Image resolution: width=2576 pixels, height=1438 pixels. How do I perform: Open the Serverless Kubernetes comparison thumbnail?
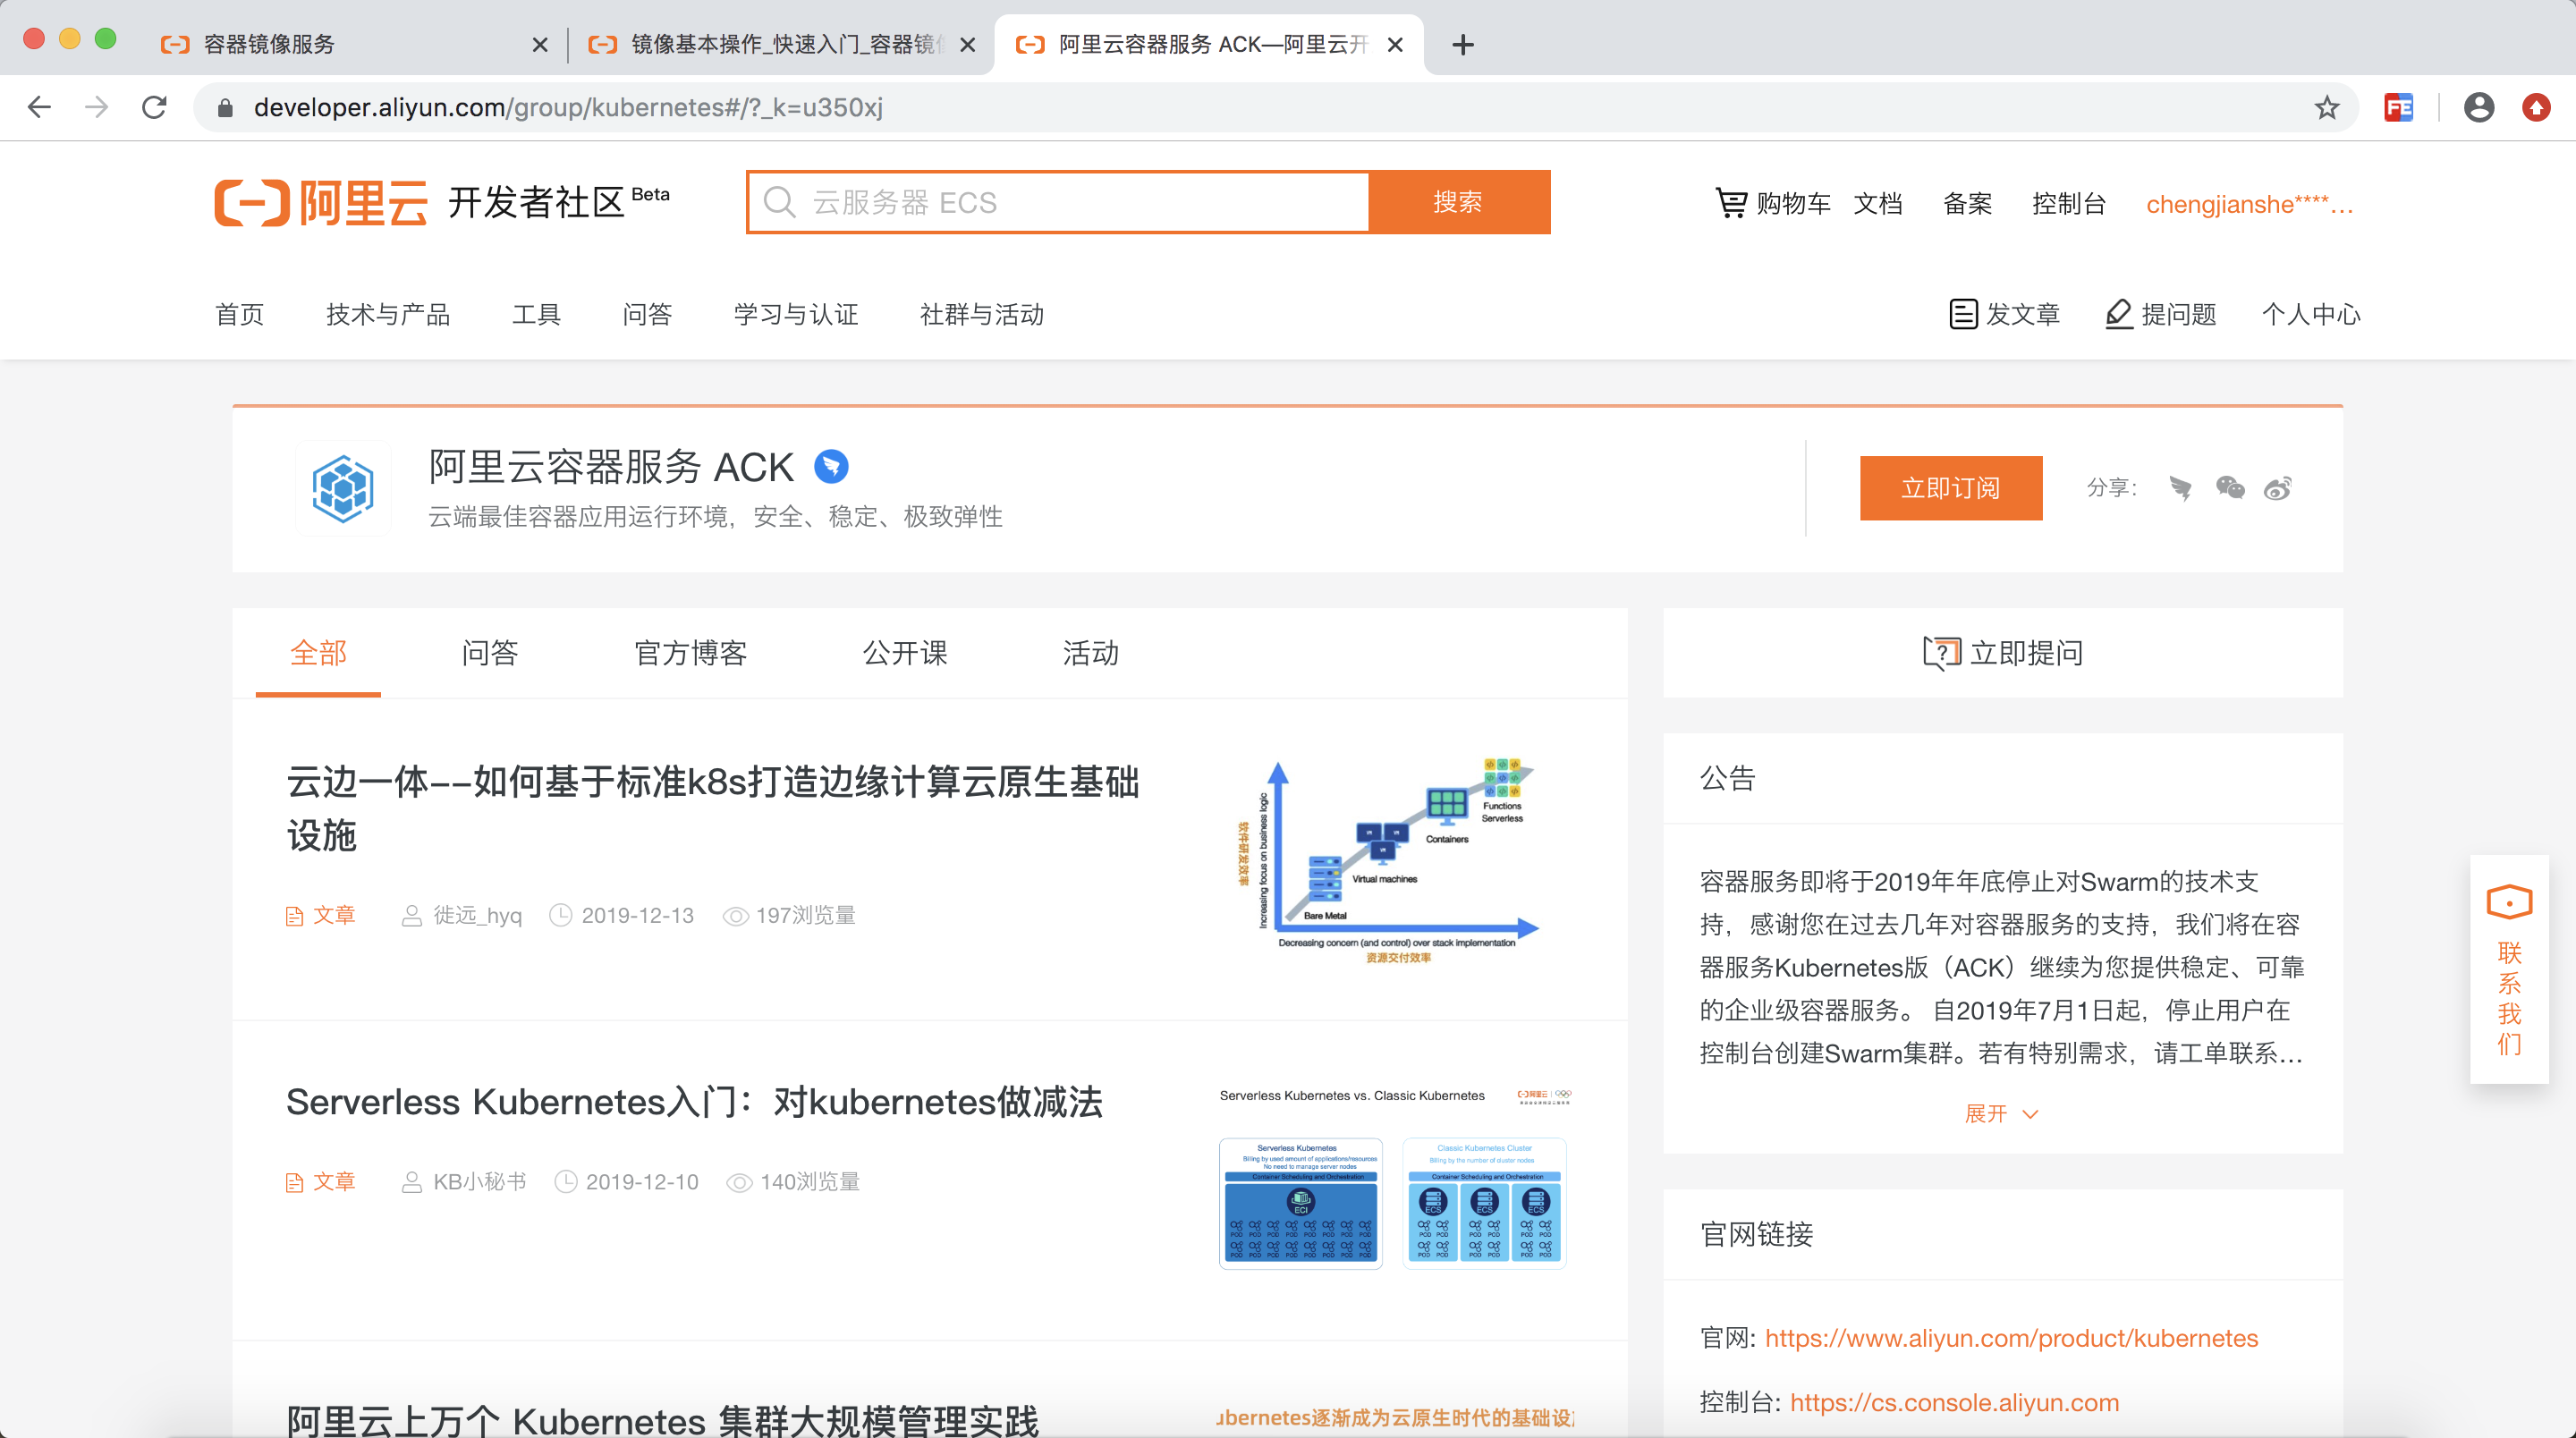(x=1393, y=1180)
